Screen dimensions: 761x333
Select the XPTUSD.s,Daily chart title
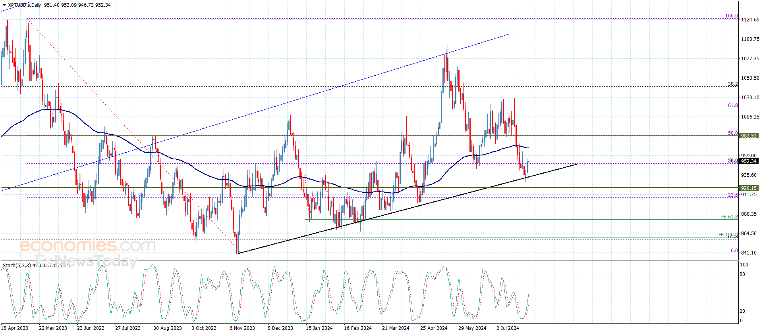point(24,5)
